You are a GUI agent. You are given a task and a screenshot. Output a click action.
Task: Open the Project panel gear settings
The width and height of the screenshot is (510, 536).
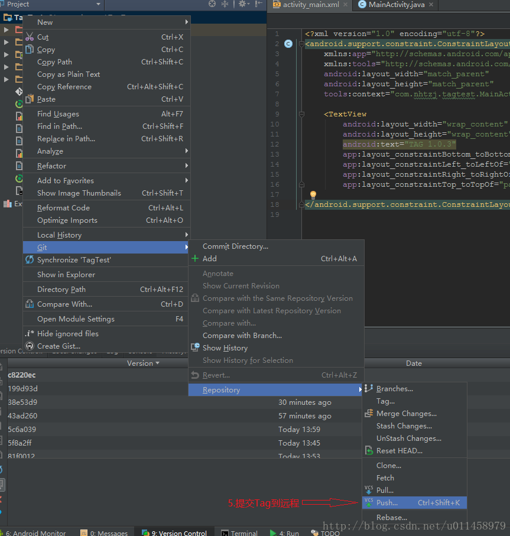242,4
